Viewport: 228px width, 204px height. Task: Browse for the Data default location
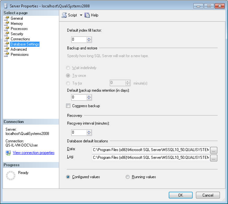pos(214,150)
